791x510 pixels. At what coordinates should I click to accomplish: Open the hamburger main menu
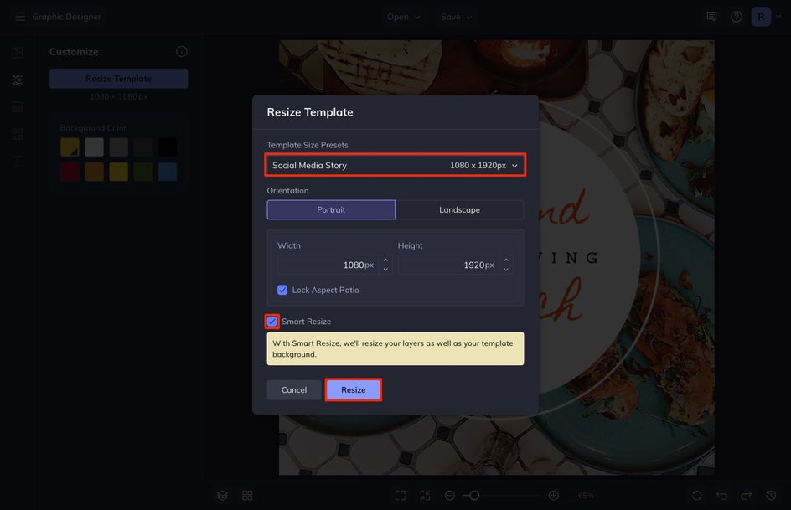pos(19,17)
